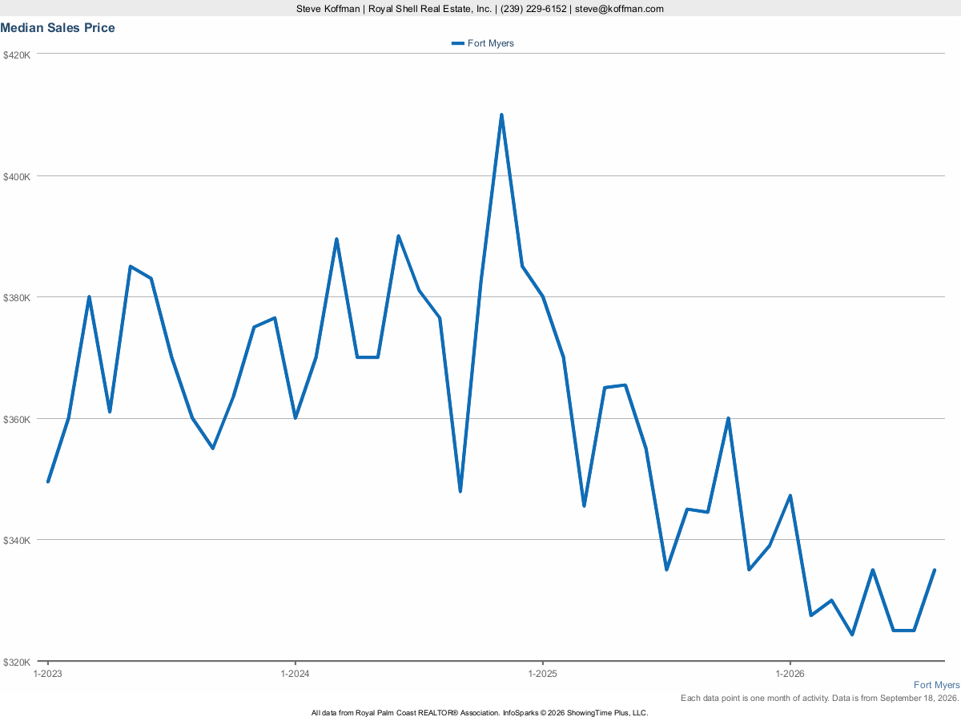Image resolution: width=961 pixels, height=721 pixels.
Task: Click the Fort Myers label below chart right
Action: (x=936, y=685)
